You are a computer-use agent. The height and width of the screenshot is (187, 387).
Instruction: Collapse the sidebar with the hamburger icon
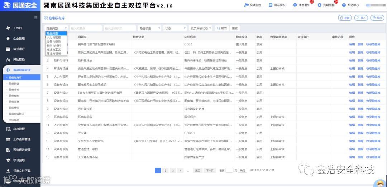pos(36,18)
